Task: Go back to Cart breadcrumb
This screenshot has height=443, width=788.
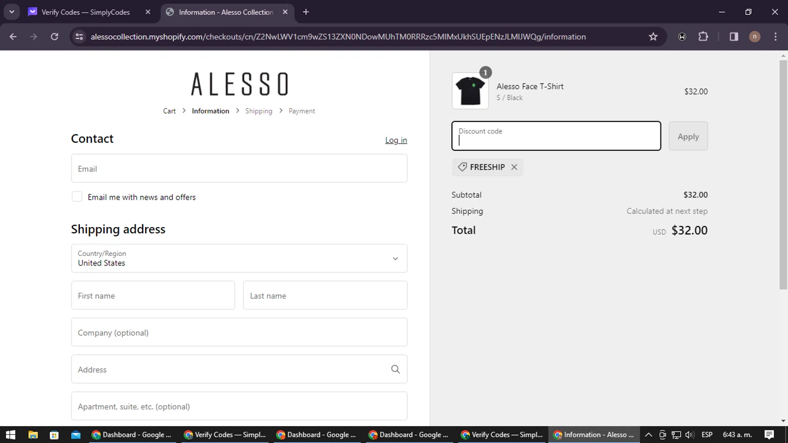Action: 169,111
